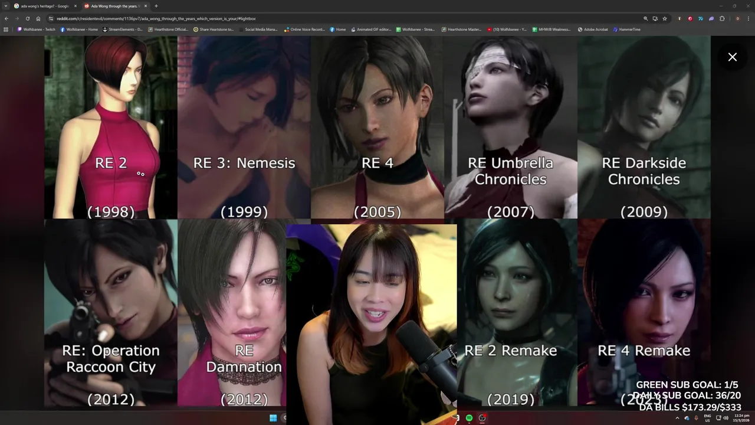This screenshot has width=755, height=425.
Task: Open the 'Adobe Acrobat' bookmark
Action: point(593,29)
